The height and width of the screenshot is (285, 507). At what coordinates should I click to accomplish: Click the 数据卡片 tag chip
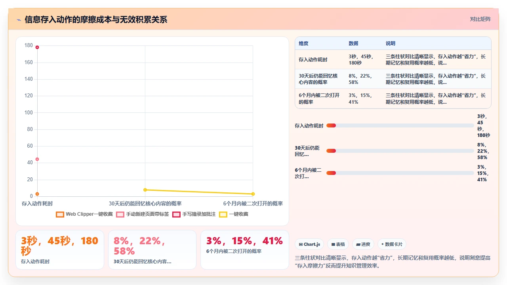tap(392, 244)
